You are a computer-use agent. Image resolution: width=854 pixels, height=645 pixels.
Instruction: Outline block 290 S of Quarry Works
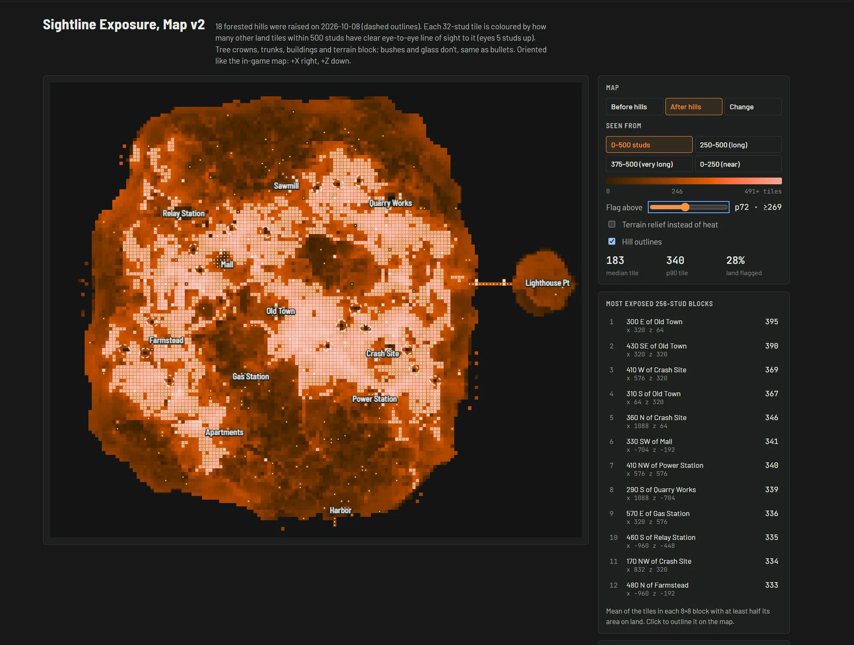pos(694,493)
